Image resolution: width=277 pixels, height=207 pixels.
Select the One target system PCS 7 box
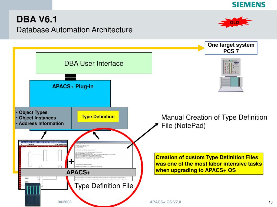click(x=231, y=48)
